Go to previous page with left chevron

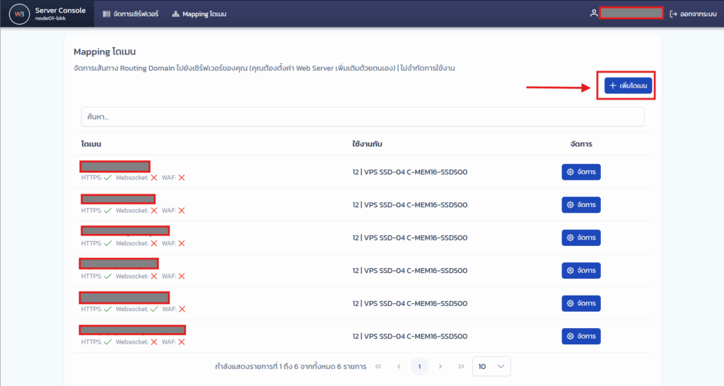tap(399, 366)
